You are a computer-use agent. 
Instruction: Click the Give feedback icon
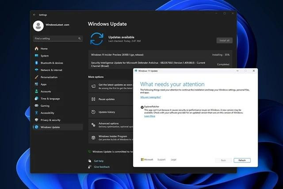pyautogui.click(x=89, y=167)
